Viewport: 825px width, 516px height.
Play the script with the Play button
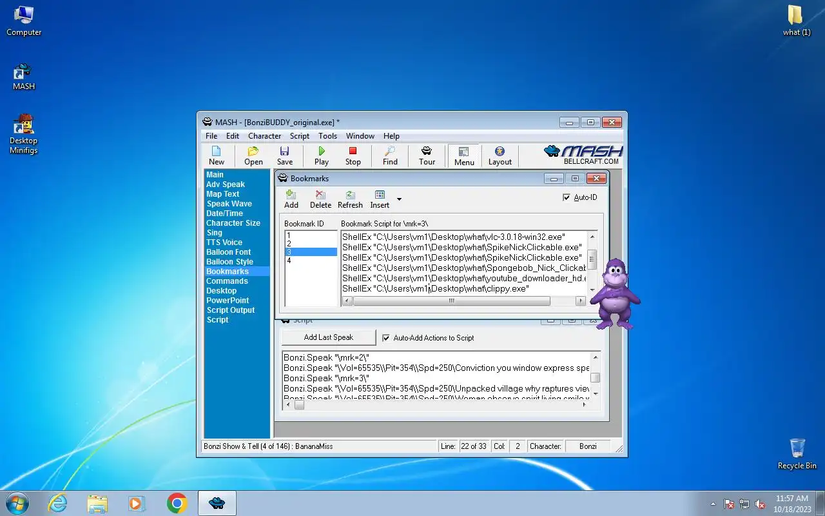click(x=322, y=155)
